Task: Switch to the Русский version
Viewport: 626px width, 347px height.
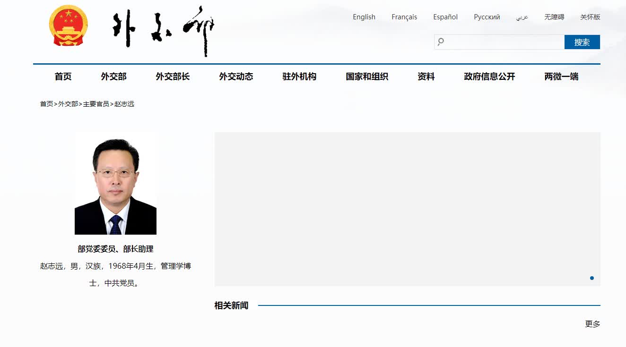Action: pos(487,17)
